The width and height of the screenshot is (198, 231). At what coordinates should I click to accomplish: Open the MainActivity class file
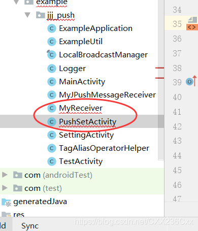click(82, 82)
